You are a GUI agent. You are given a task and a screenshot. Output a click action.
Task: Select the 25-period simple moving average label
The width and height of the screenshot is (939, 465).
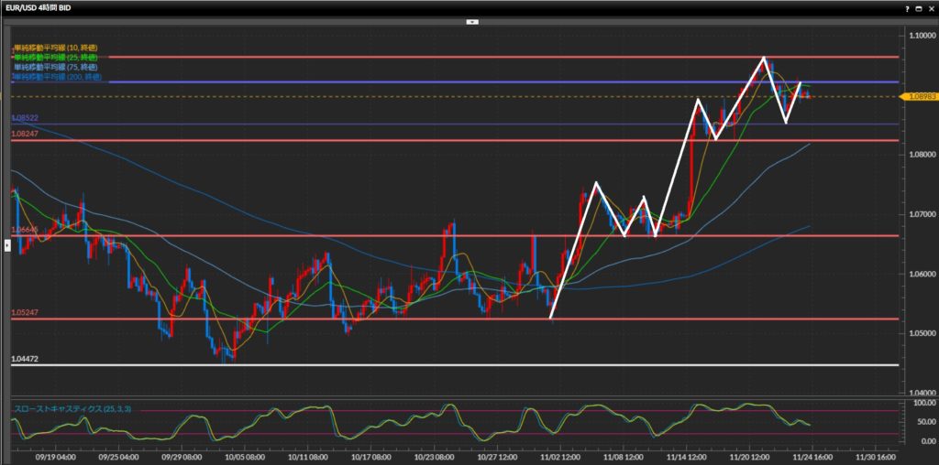coord(55,58)
